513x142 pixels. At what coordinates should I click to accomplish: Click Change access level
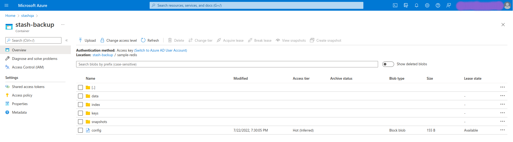point(119,40)
